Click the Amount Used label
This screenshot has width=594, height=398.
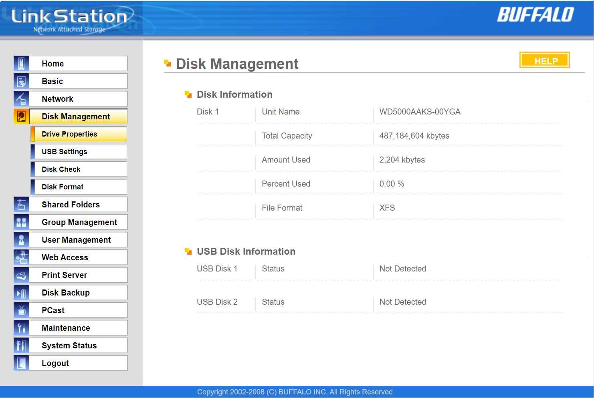pyautogui.click(x=286, y=160)
